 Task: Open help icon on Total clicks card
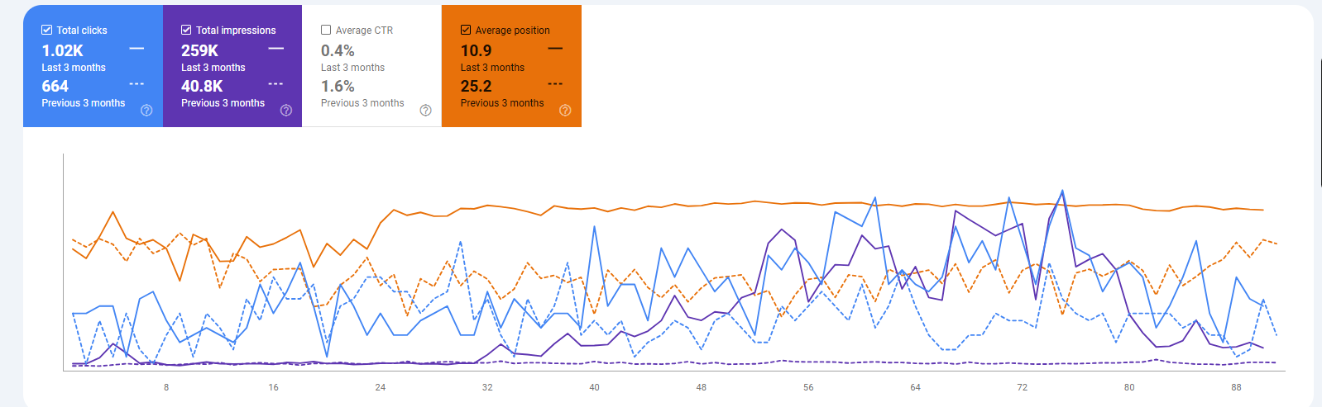146,111
